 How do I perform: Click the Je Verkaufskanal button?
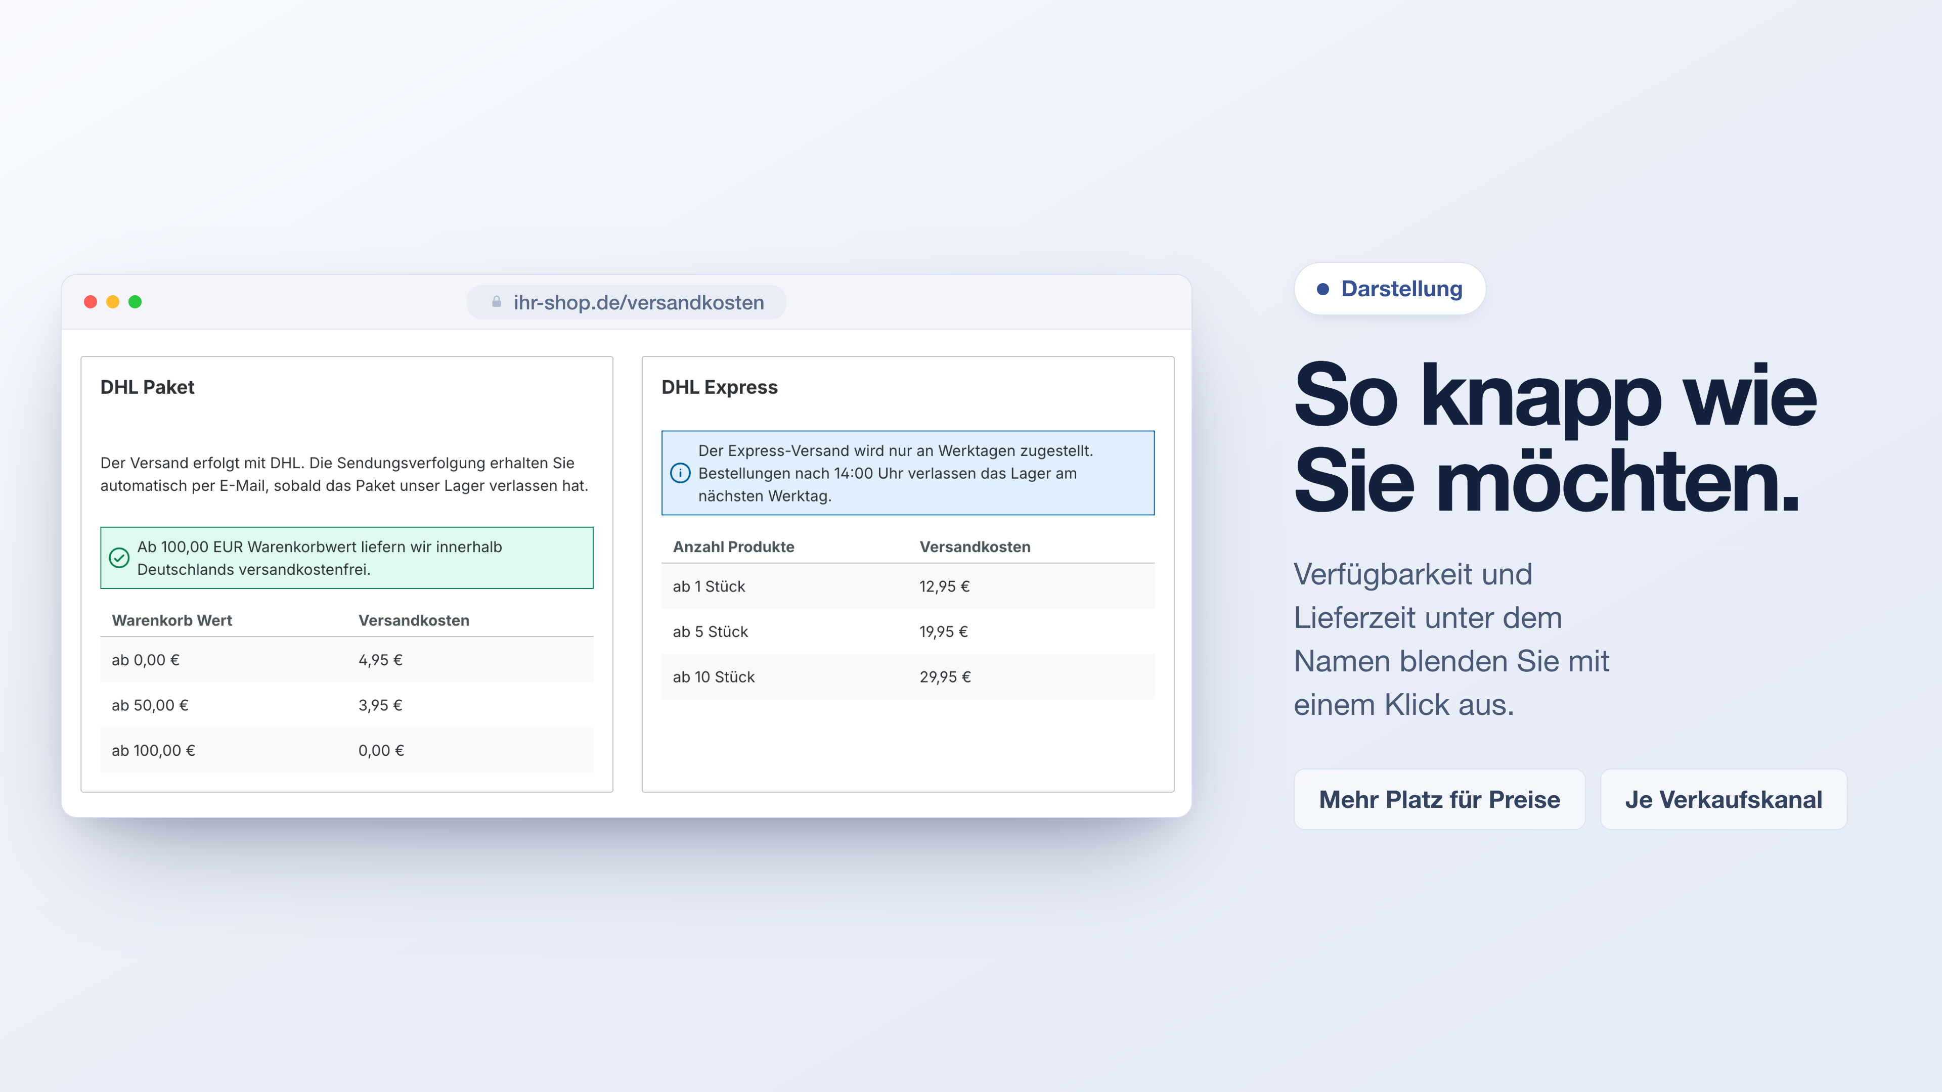tap(1724, 800)
